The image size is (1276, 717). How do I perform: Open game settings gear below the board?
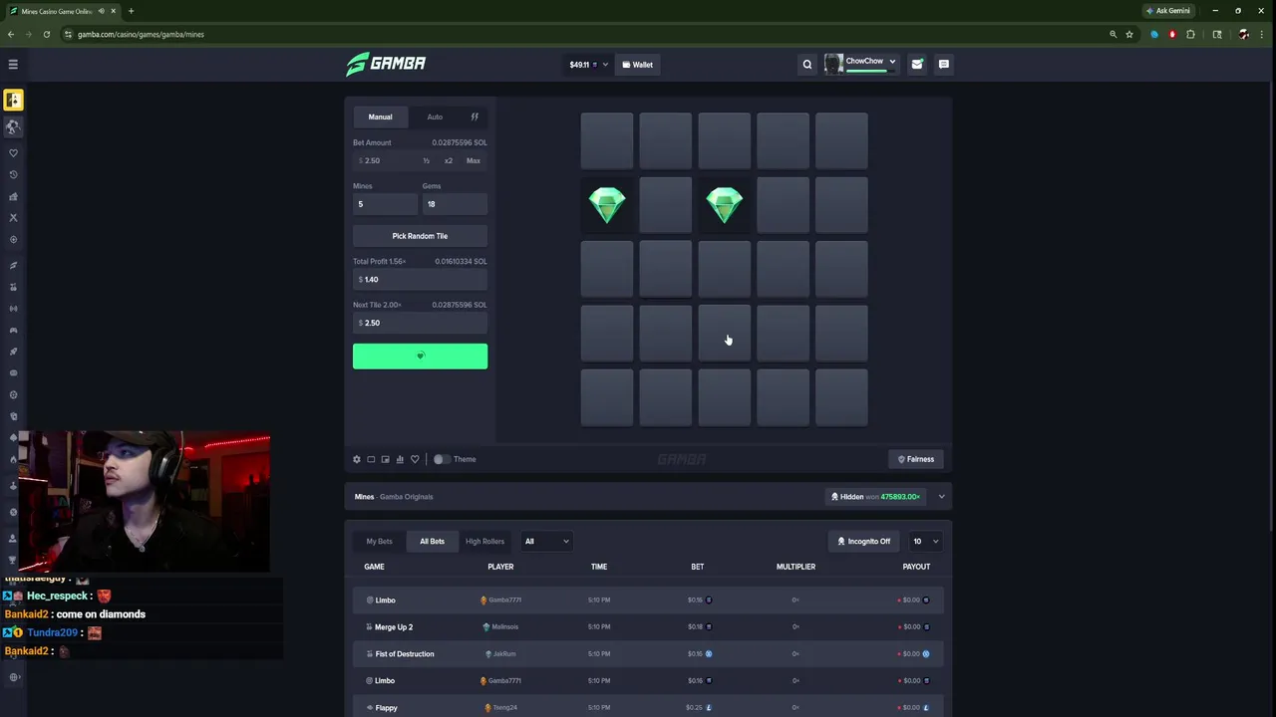357,459
